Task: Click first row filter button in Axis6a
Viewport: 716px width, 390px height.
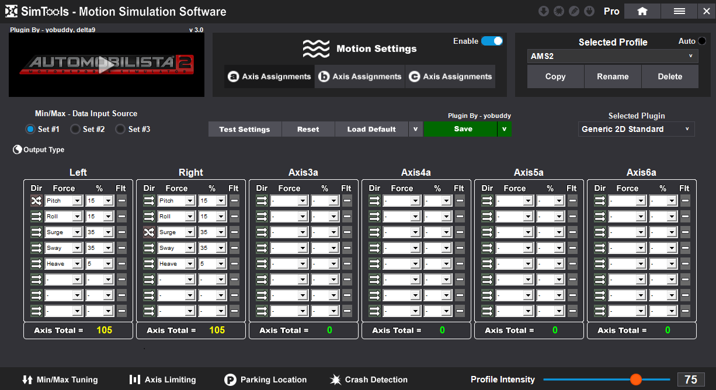Action: point(685,201)
